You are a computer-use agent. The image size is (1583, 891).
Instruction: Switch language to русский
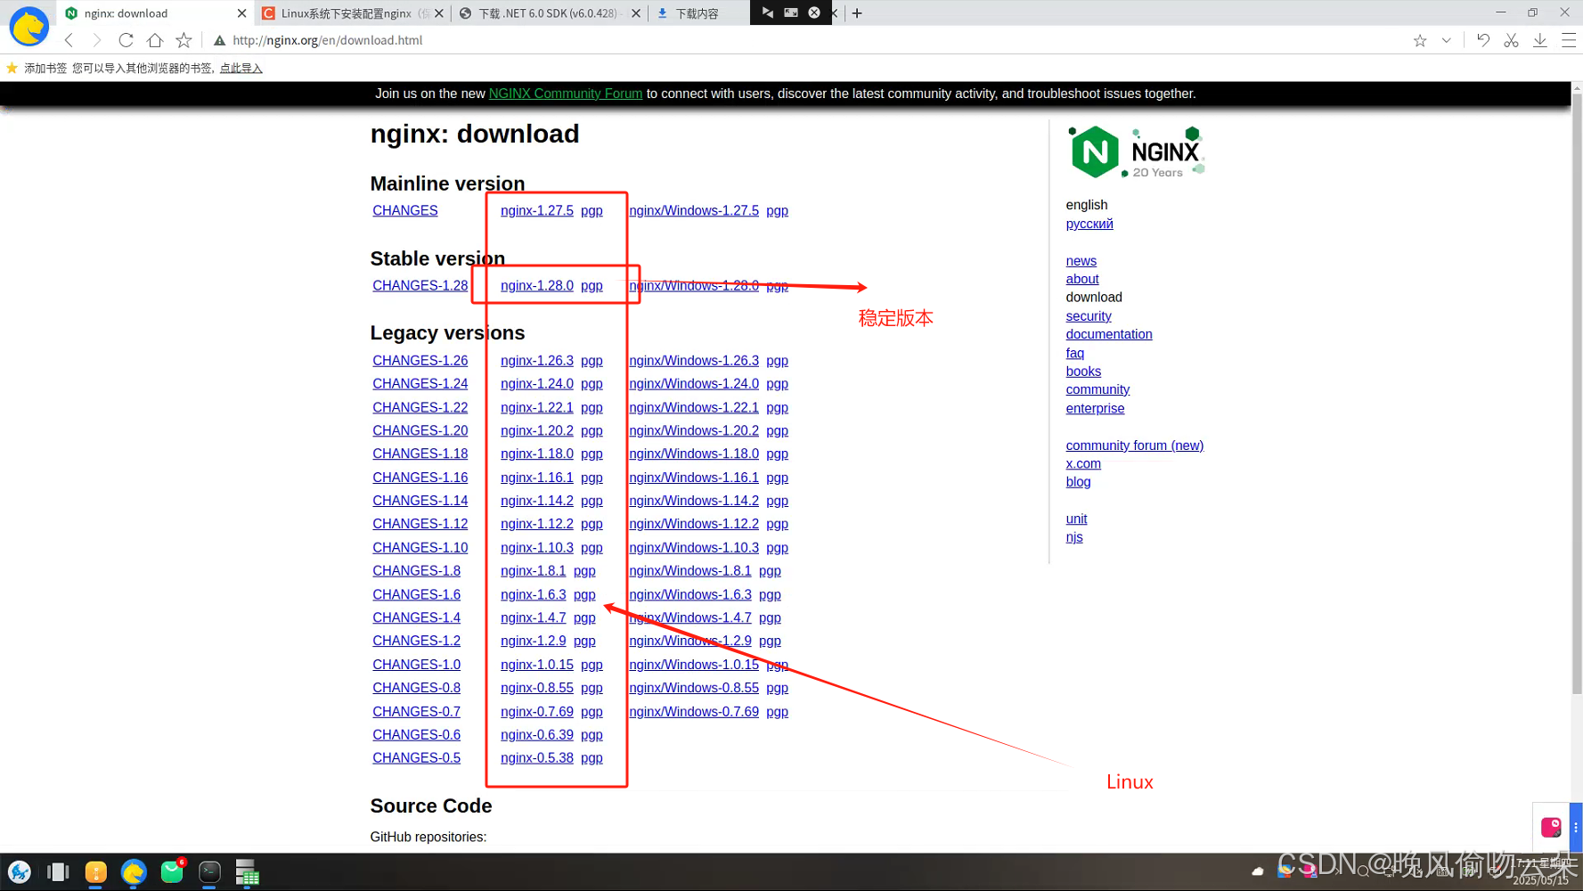tap(1089, 224)
